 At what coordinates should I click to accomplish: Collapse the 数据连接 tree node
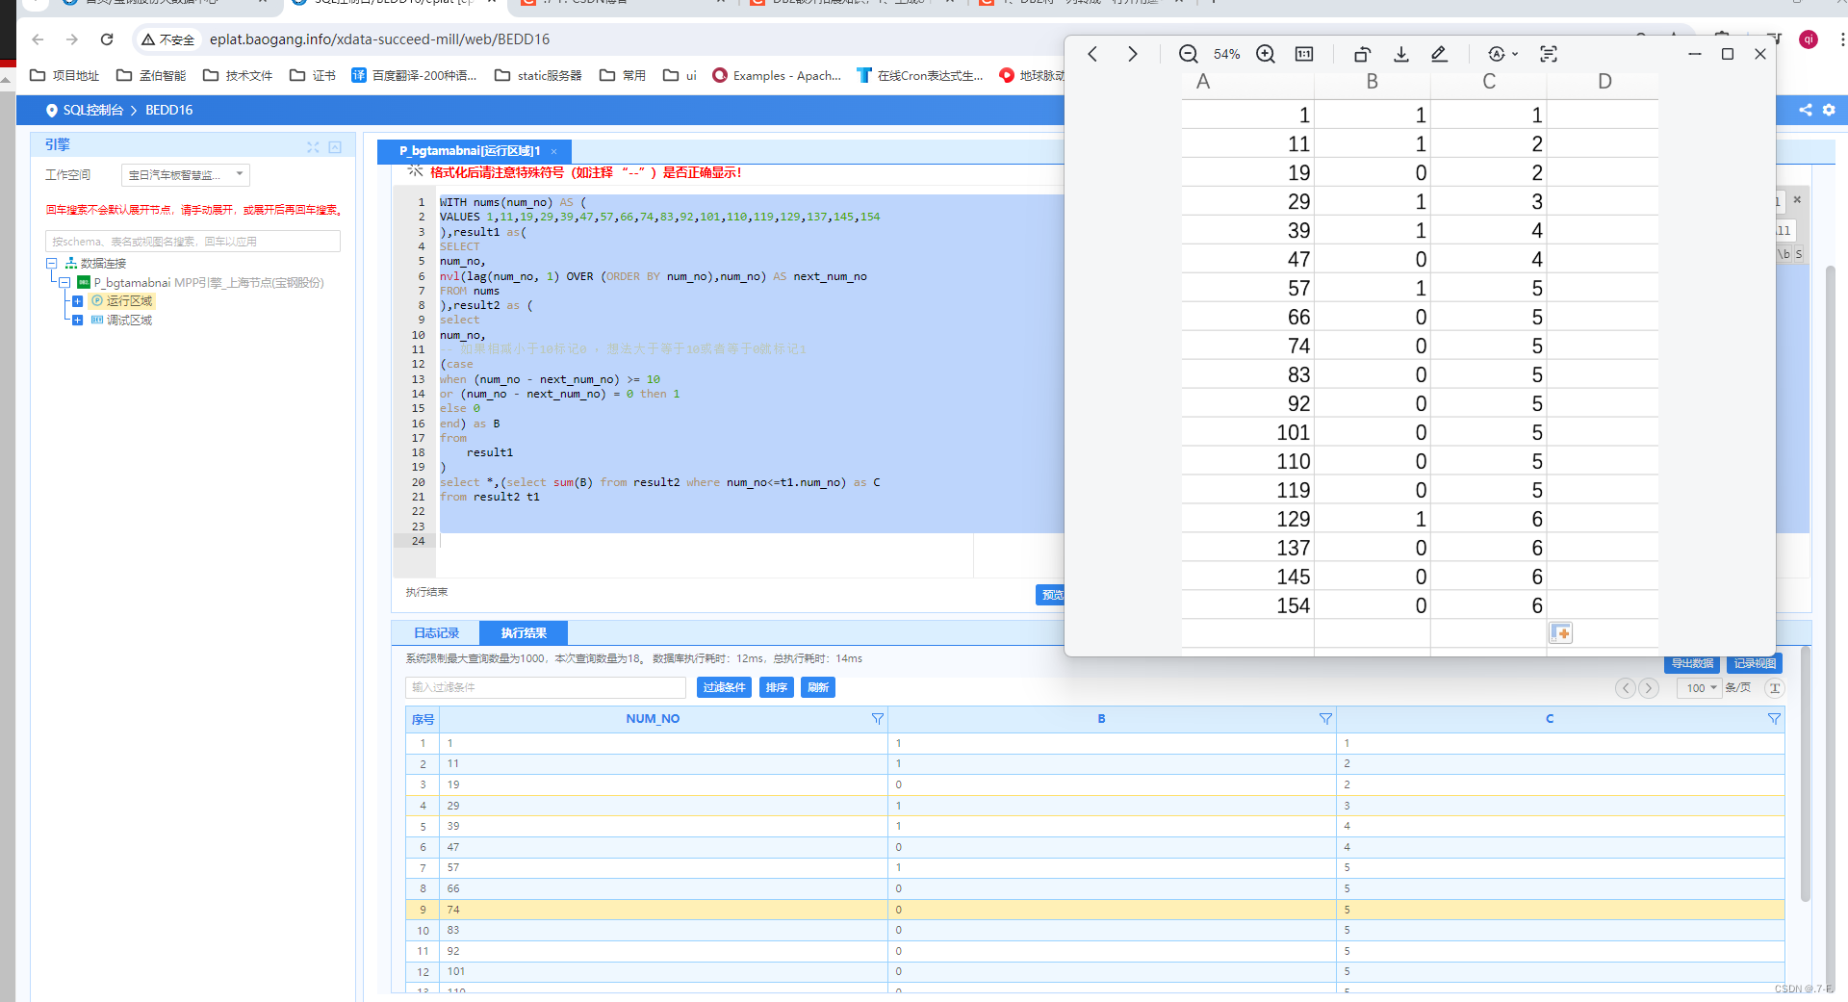coord(52,263)
